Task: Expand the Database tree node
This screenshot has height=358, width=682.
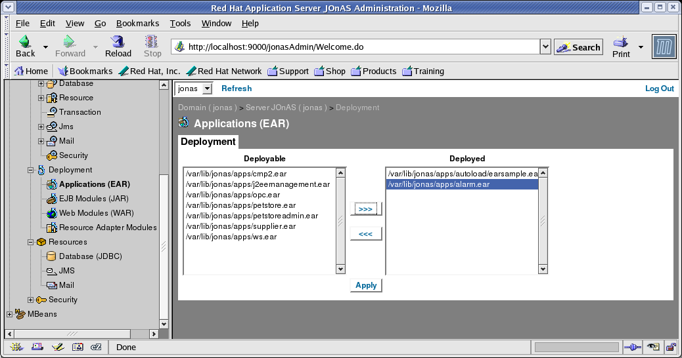Action: pos(41,83)
